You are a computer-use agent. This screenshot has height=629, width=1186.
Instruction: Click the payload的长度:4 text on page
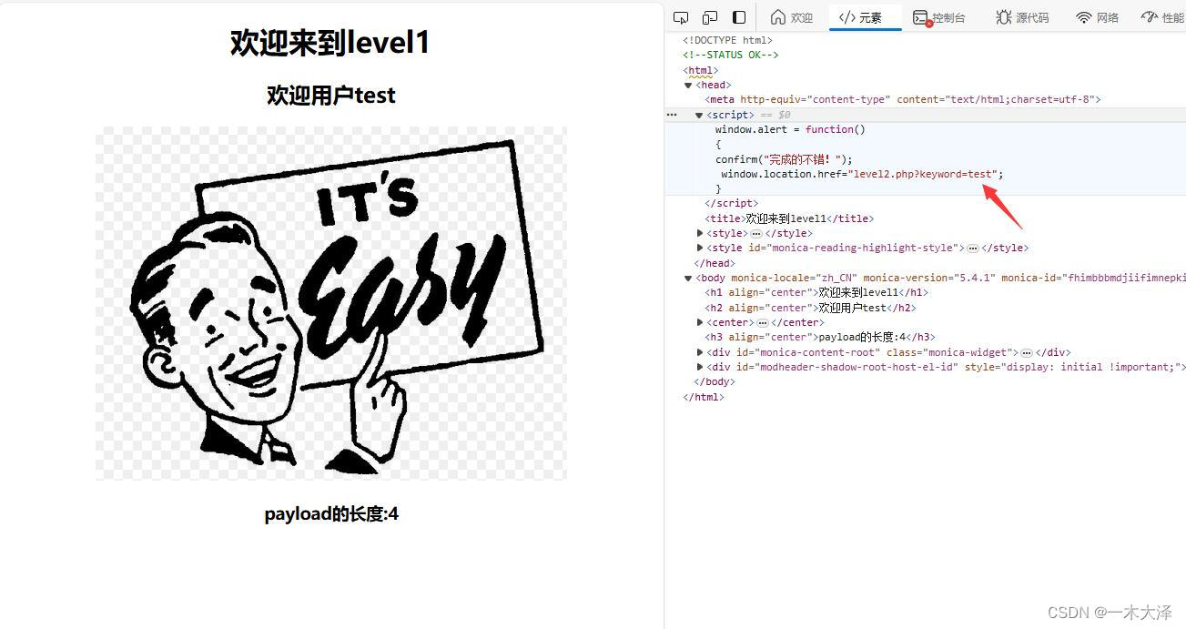331,514
